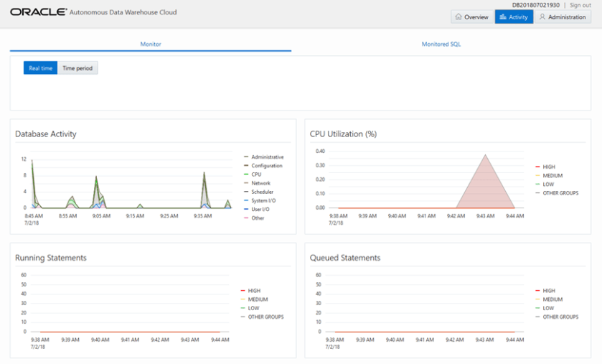Click the CPU Utilization peak at 9:43 AM

click(x=486, y=155)
